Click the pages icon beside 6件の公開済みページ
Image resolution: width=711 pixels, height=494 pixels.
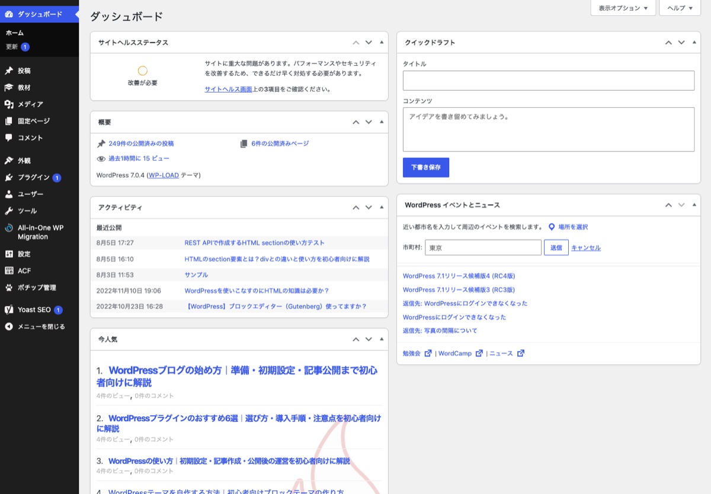(244, 144)
